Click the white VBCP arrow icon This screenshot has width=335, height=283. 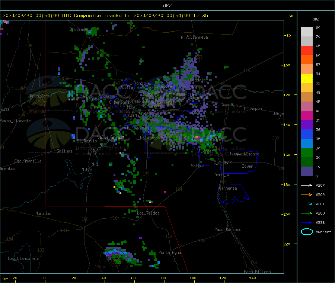coord(307,185)
